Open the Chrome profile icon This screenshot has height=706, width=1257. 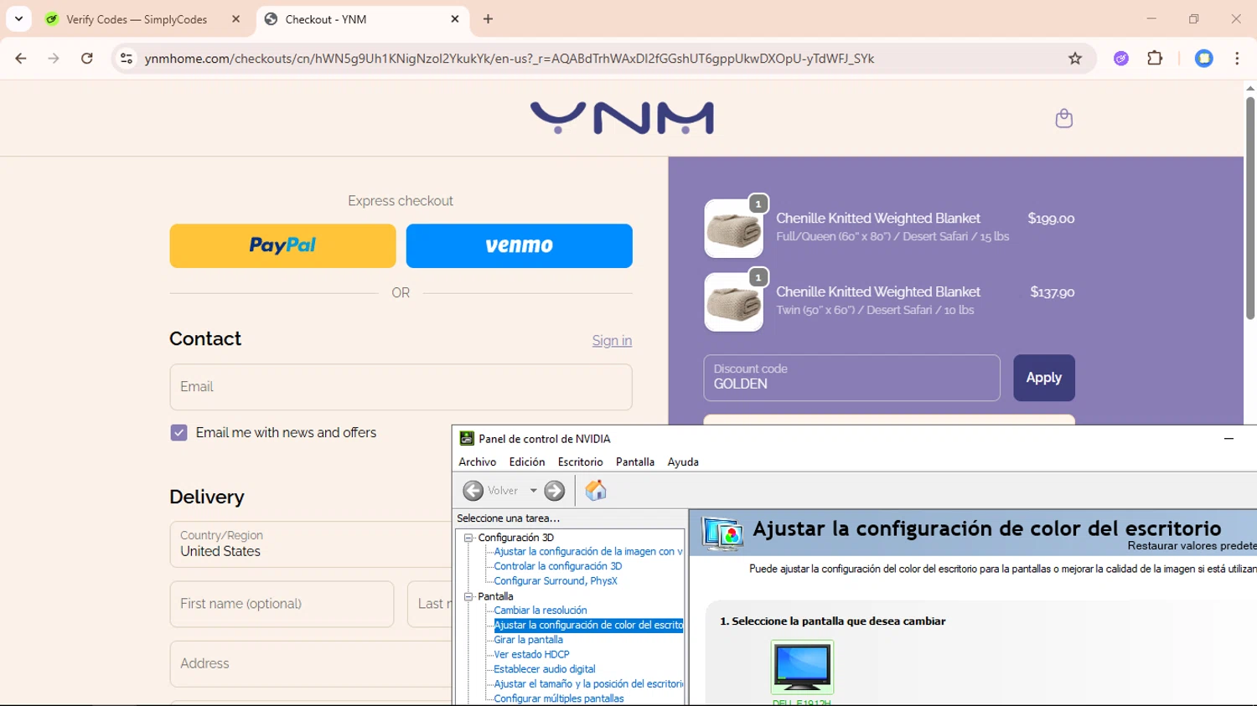(x=1204, y=59)
